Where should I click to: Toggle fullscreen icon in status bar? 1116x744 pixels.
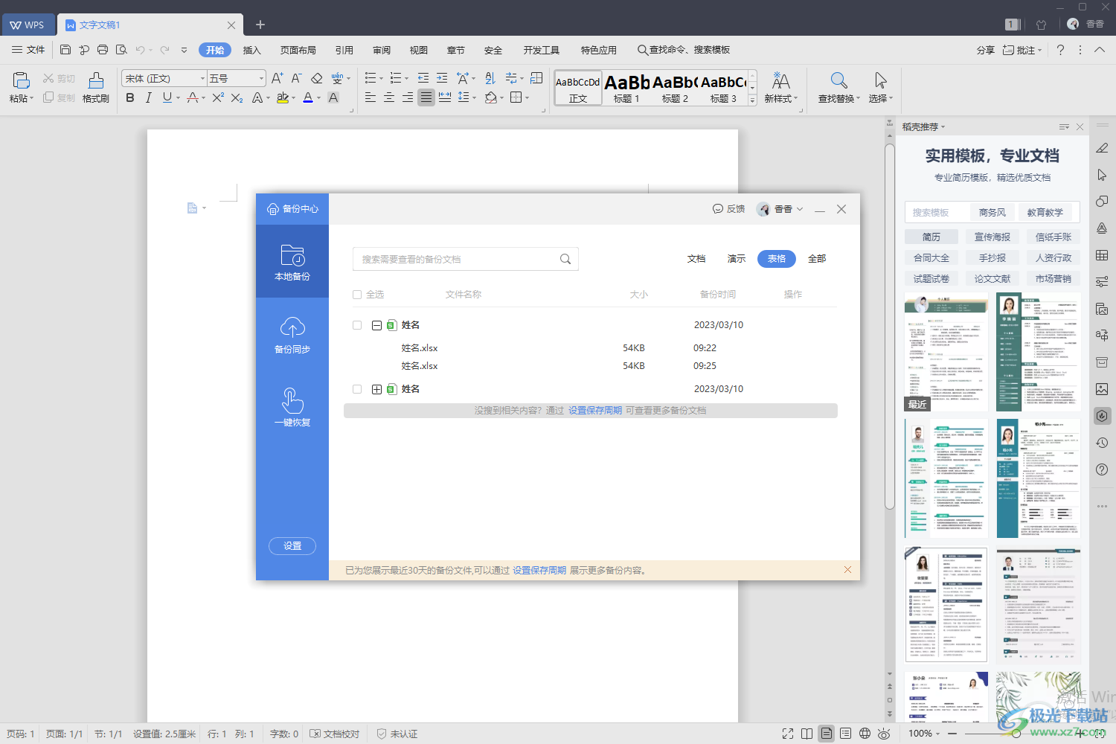pyautogui.click(x=788, y=734)
